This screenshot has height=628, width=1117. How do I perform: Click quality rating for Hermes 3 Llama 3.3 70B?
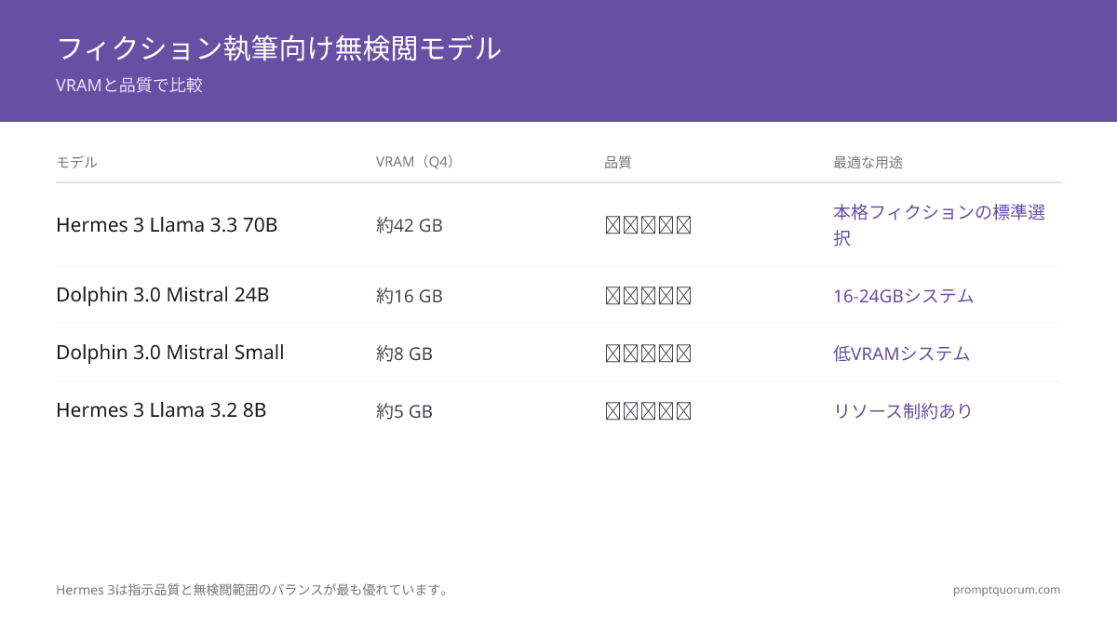649,225
